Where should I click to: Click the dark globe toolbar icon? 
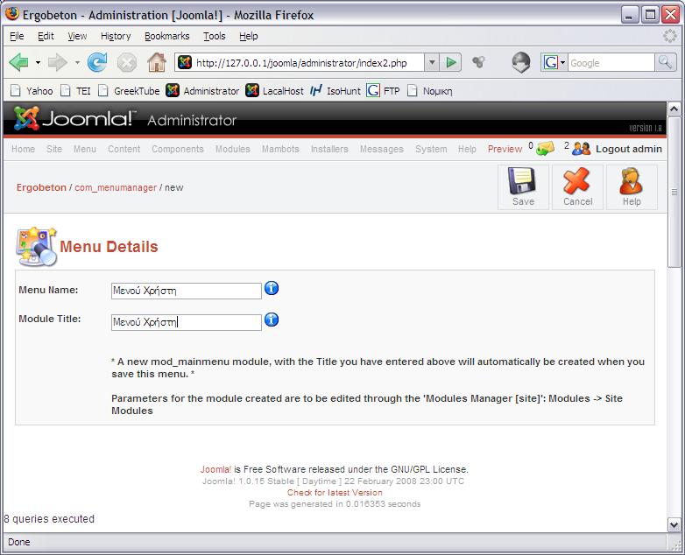click(520, 62)
